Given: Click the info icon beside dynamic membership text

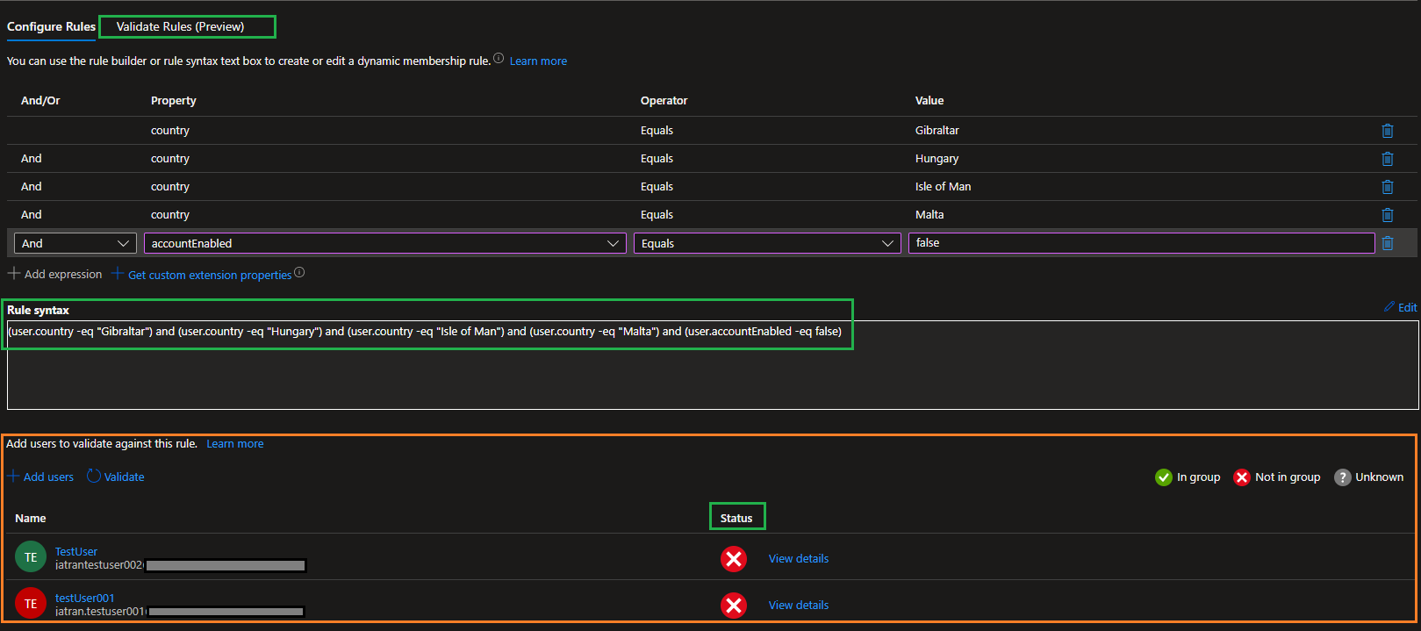Looking at the screenshot, I should point(499,59).
